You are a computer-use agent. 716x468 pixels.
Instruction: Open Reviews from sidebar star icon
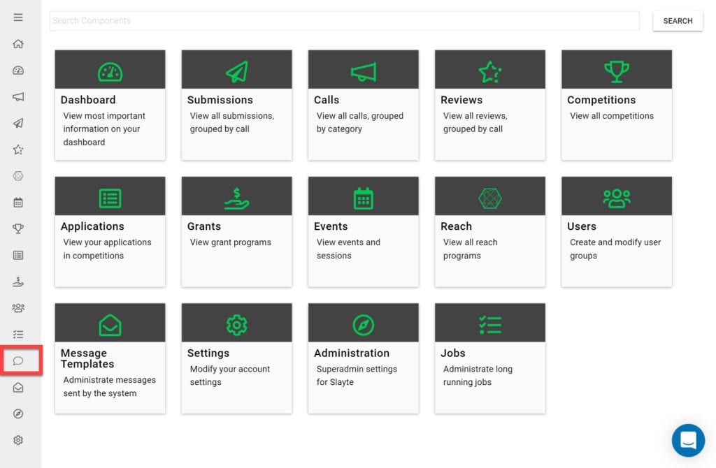click(x=18, y=149)
